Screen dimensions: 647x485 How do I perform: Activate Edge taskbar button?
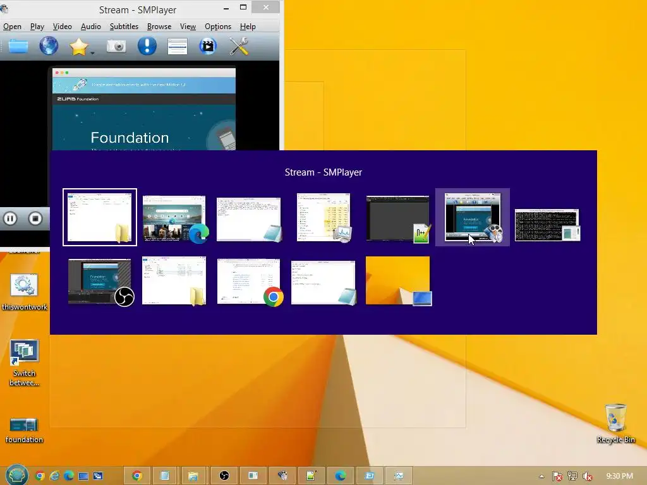341,476
